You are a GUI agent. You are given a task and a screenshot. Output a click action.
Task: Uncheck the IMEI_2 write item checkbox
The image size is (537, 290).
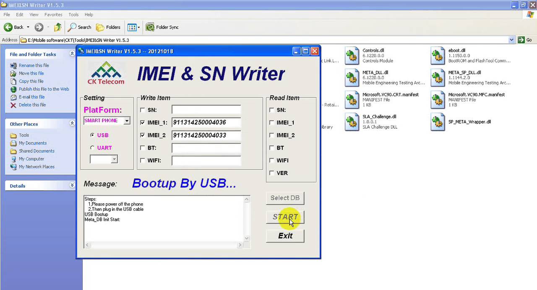click(x=143, y=135)
